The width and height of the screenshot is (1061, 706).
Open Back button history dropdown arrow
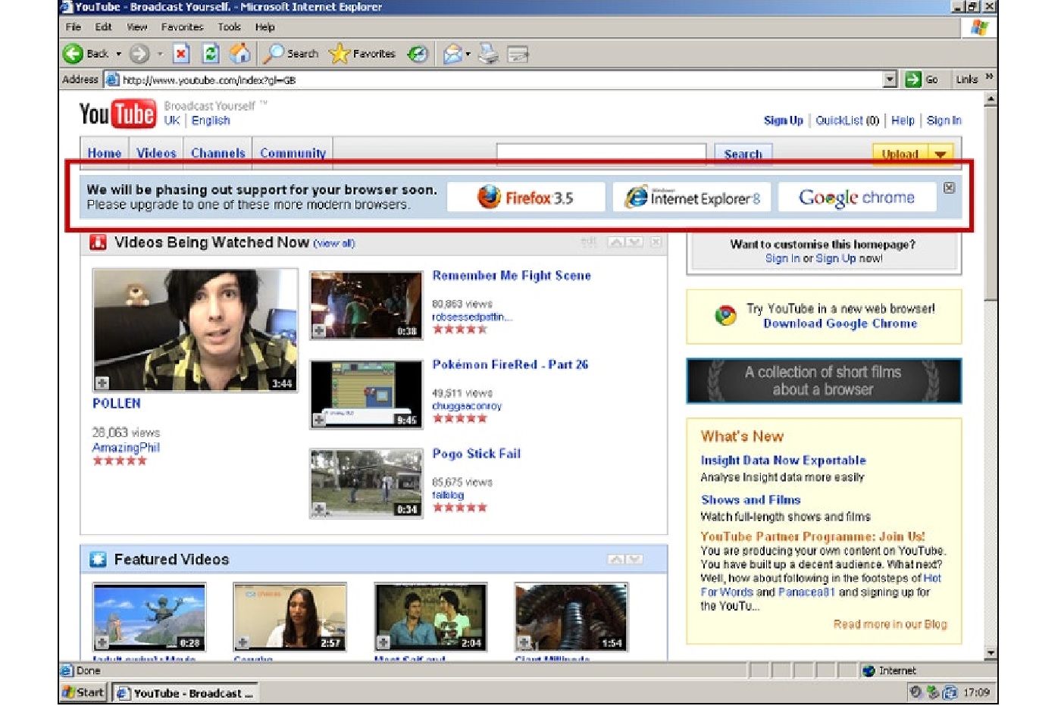click(x=119, y=55)
